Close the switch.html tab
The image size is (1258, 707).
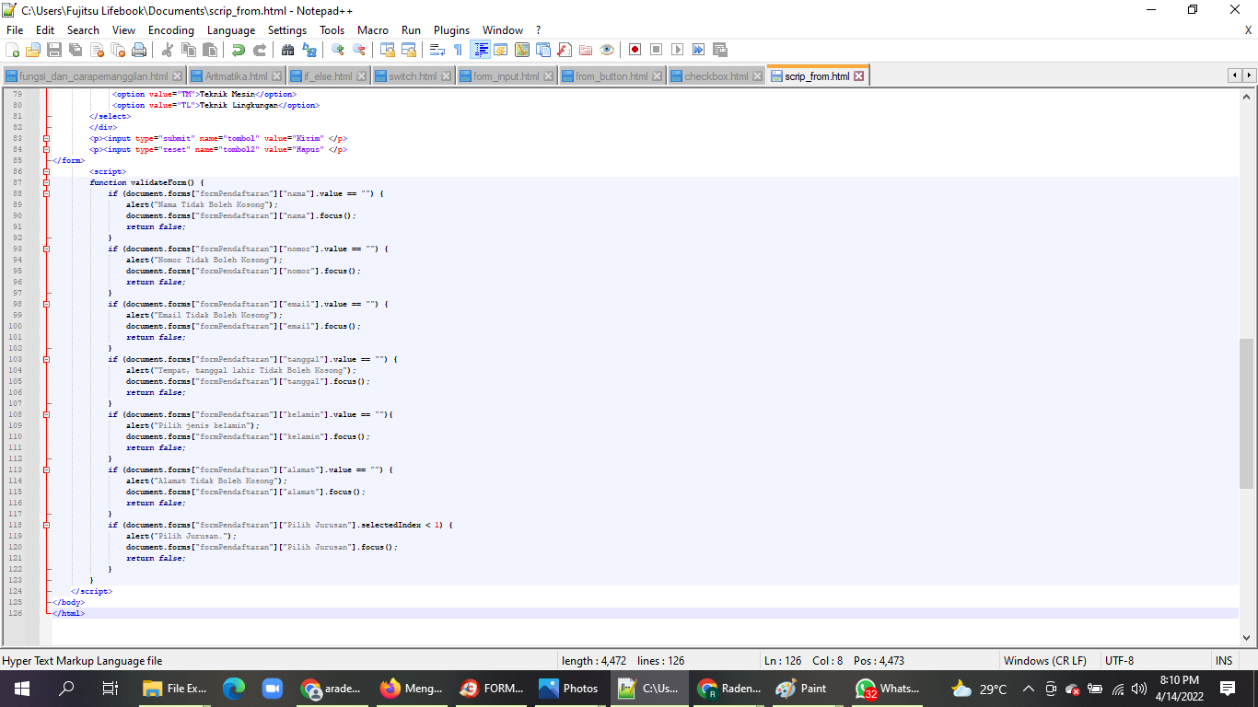tap(446, 76)
